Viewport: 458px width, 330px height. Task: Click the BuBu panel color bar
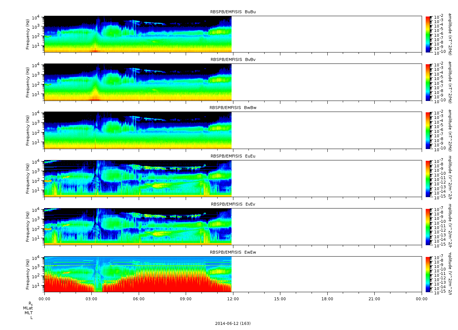[x=428, y=34]
